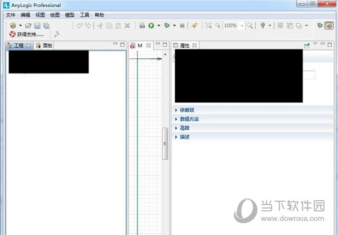338x235 pixels.
Task: Switch to the 面板 palette tab
Action: tap(44, 46)
